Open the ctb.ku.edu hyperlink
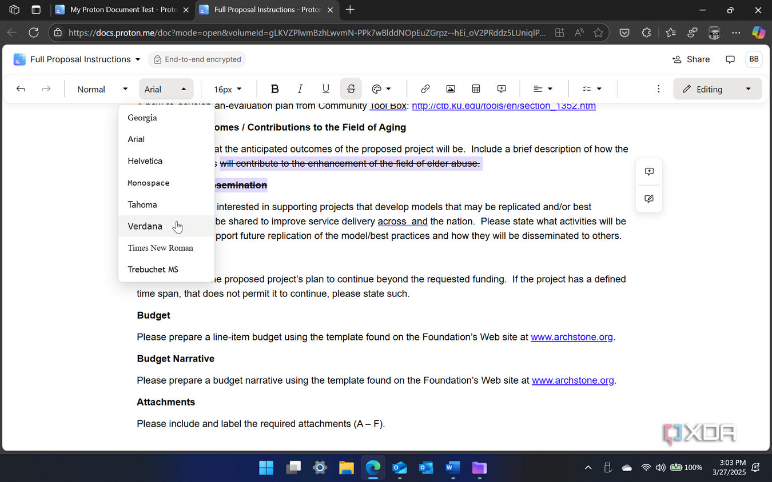The height and width of the screenshot is (482, 772). pos(503,106)
